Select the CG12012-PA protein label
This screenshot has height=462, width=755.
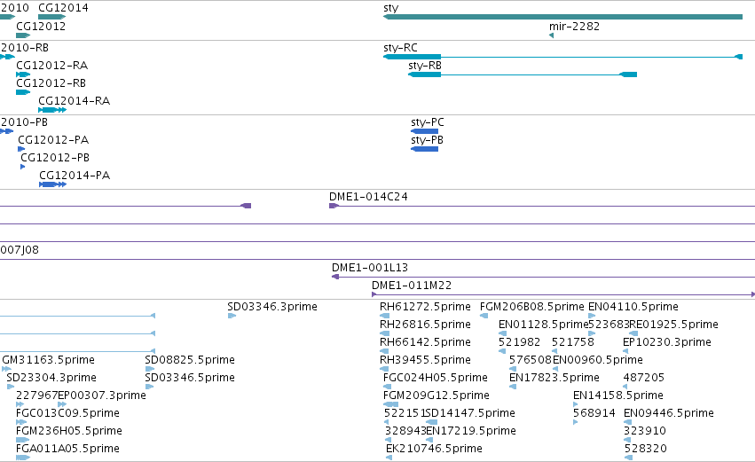click(x=53, y=140)
